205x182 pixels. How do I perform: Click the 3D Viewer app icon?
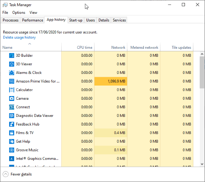pyautogui.click(x=12, y=64)
